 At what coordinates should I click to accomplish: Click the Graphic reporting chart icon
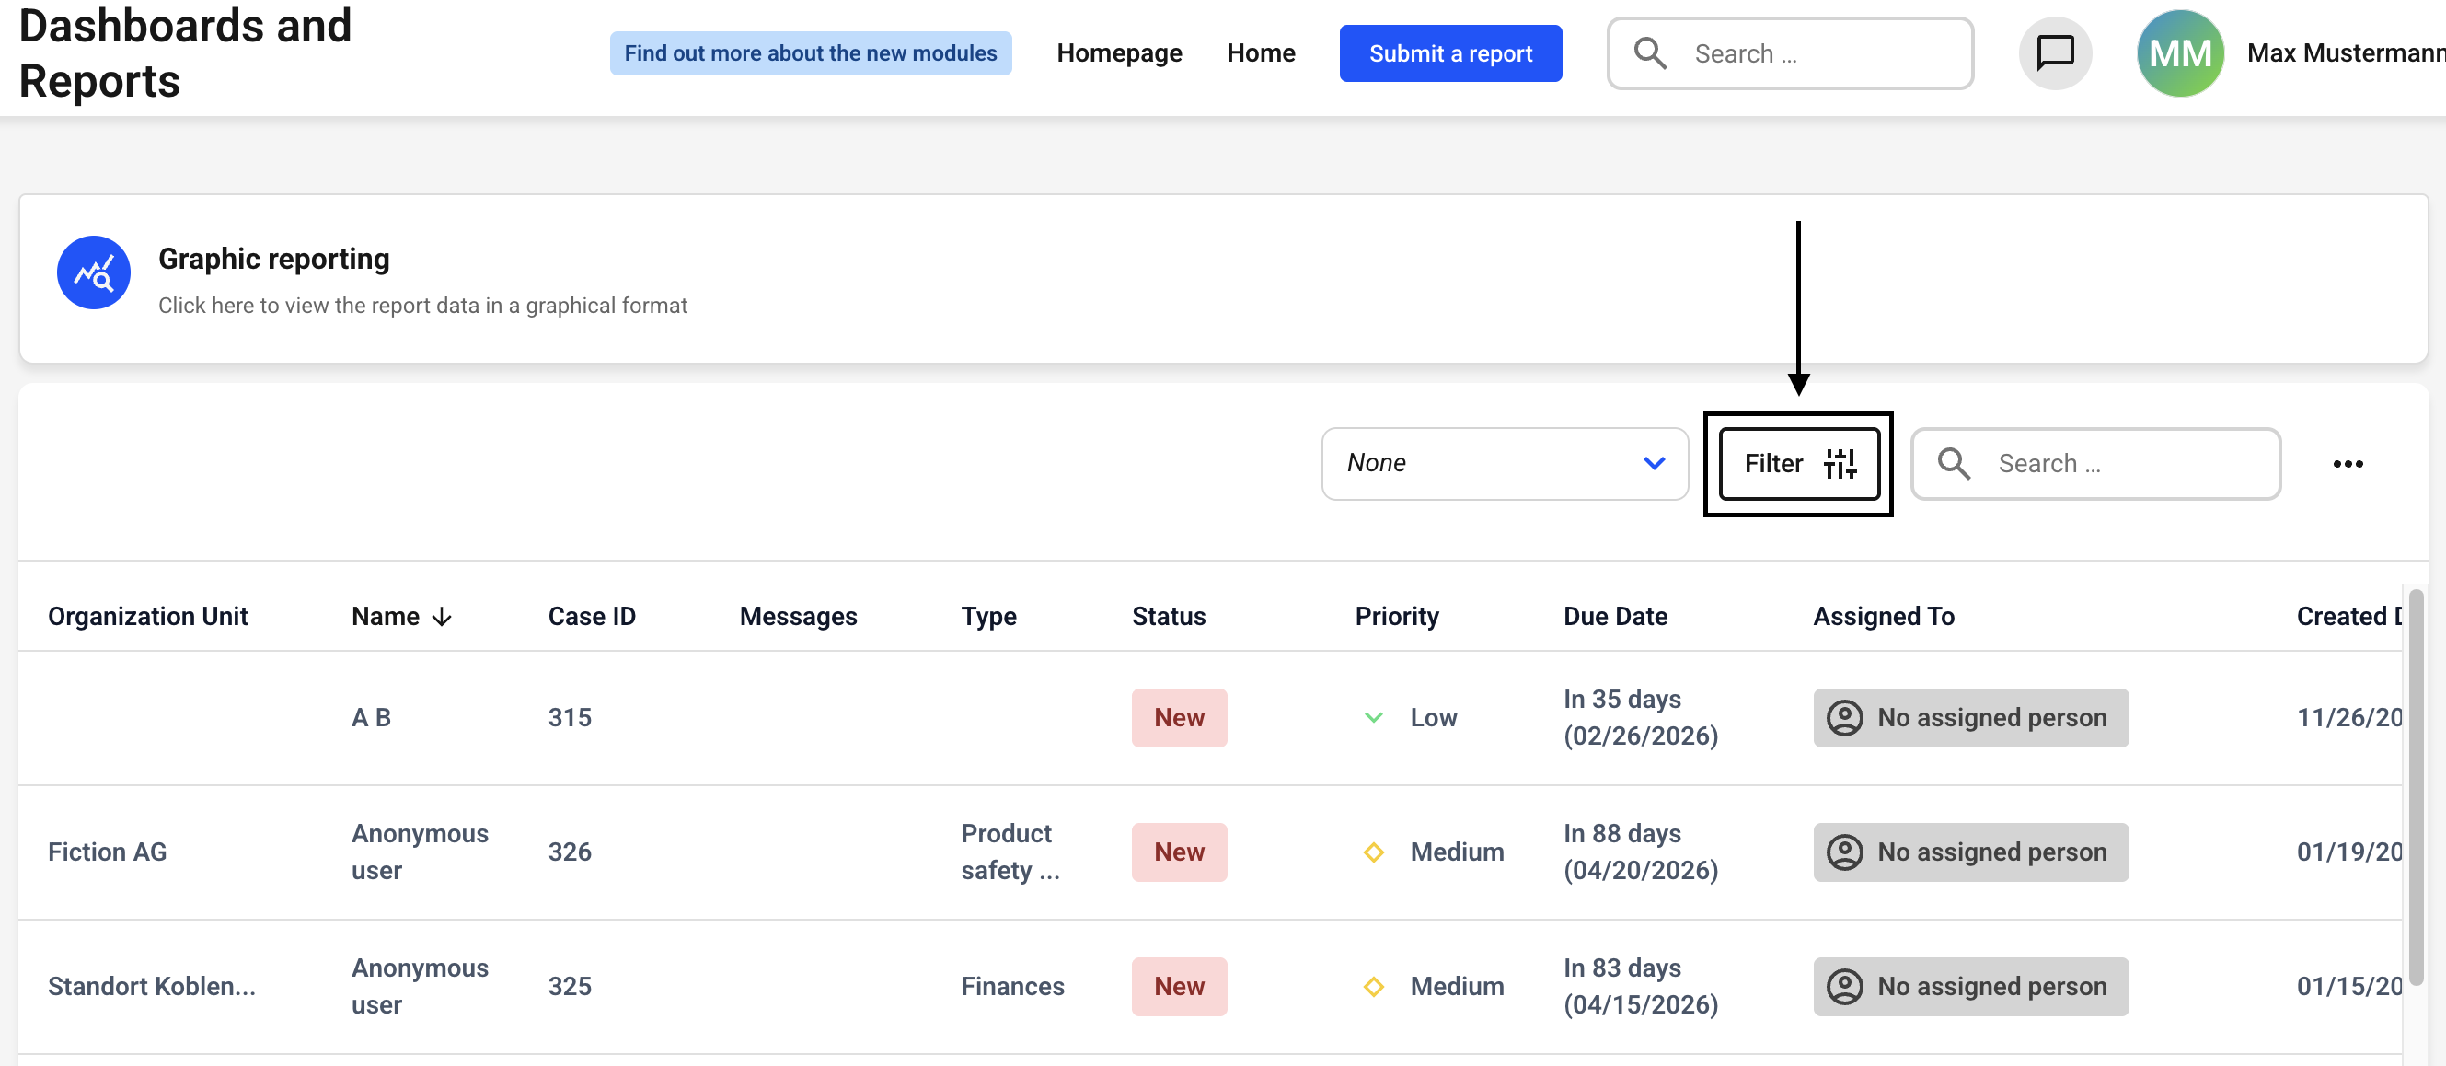point(93,272)
